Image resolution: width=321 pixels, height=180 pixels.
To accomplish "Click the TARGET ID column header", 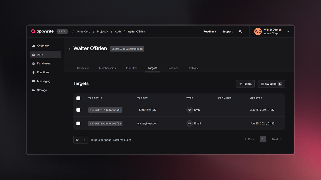I will pyautogui.click(x=95, y=98).
